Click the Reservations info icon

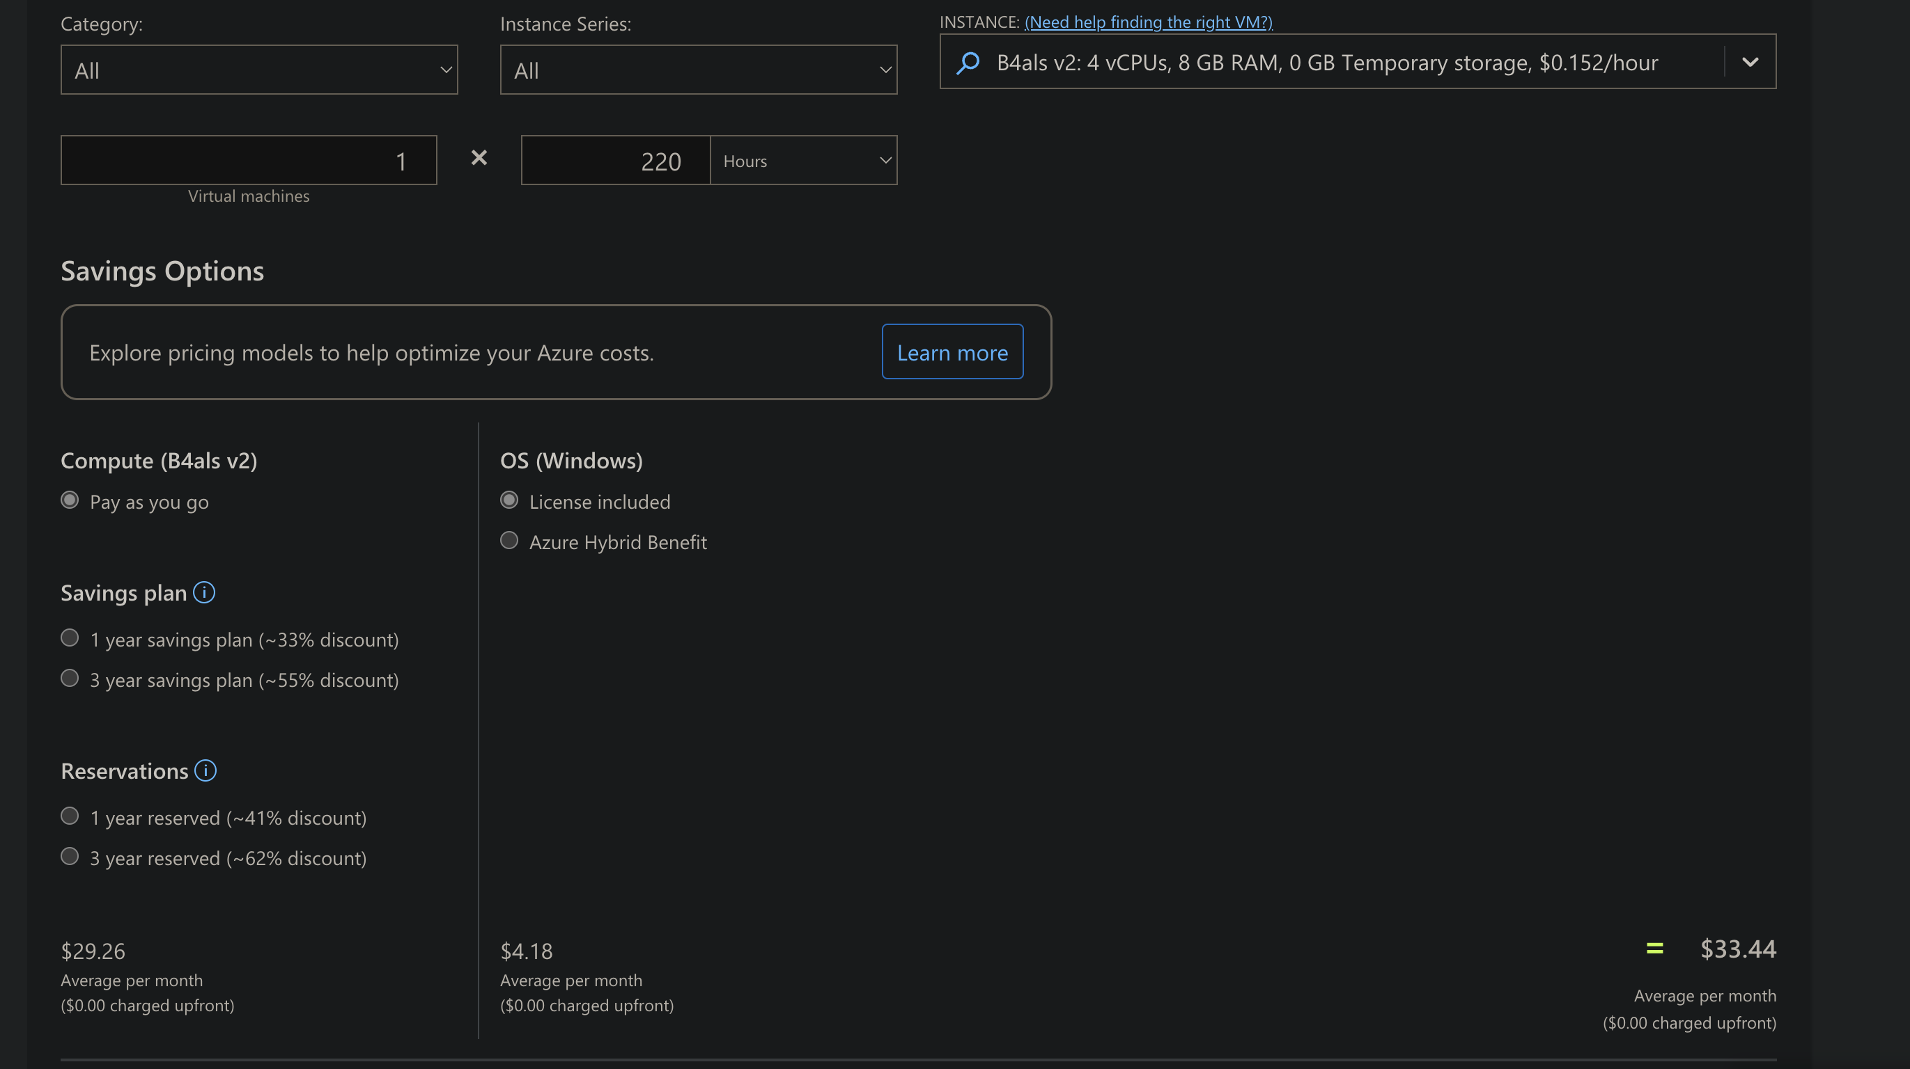205,770
